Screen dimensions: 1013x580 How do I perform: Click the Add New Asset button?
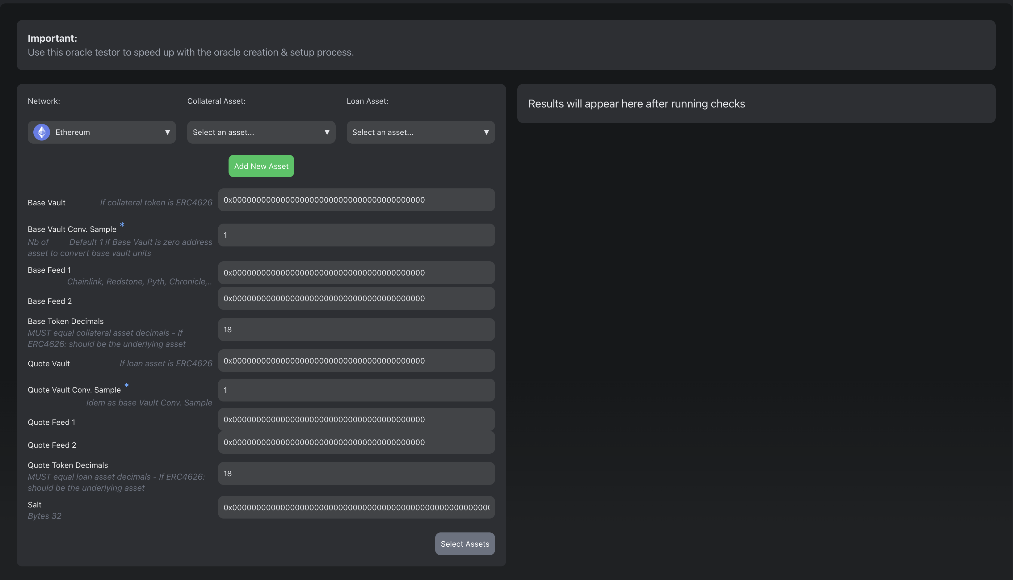click(261, 166)
